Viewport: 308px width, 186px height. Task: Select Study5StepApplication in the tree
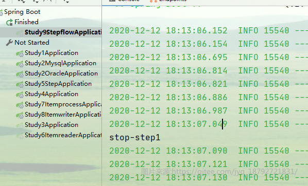click(x=58, y=84)
